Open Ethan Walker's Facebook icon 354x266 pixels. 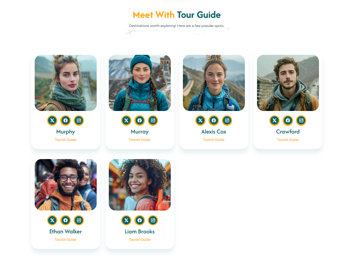pos(65,220)
